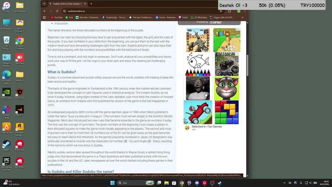Open the Windows Start menu
The image size is (332, 187).
coord(112,183)
